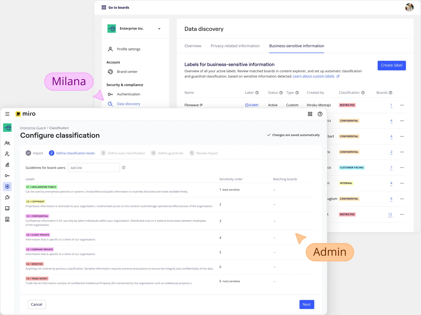
Task: Open the users icon in left sidebar
Action: click(7, 143)
